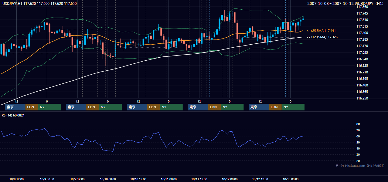Click the 117.860 price axis label
The height and width of the screenshot is (182, 388).
(362, 7)
